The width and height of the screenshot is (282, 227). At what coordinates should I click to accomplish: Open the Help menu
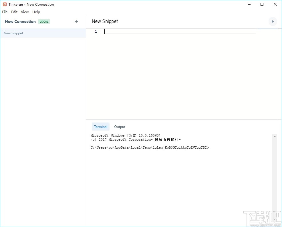point(36,12)
